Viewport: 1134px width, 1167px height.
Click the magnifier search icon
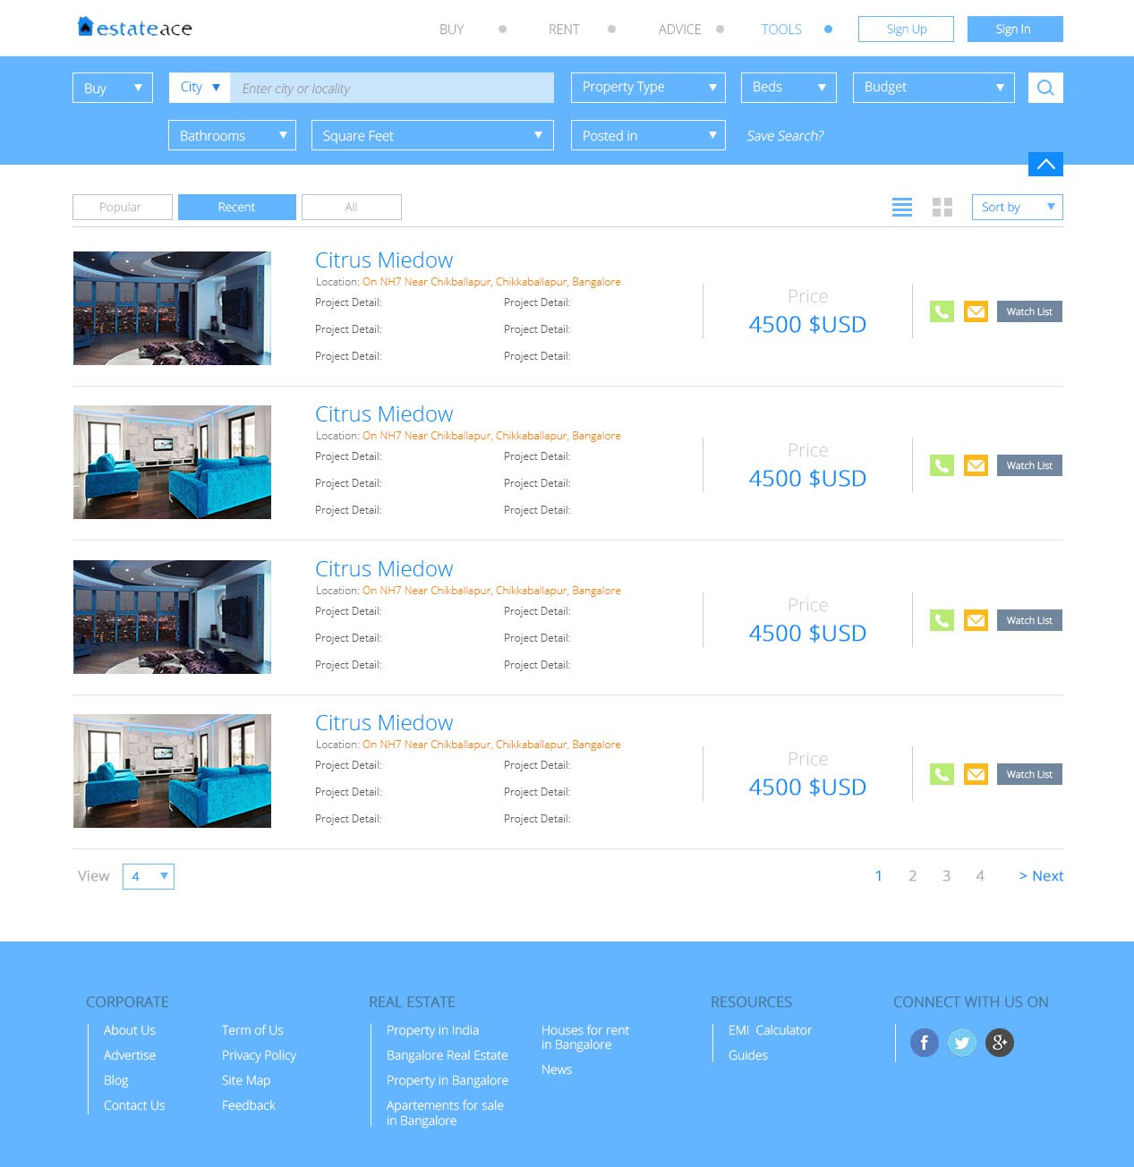1045,88
